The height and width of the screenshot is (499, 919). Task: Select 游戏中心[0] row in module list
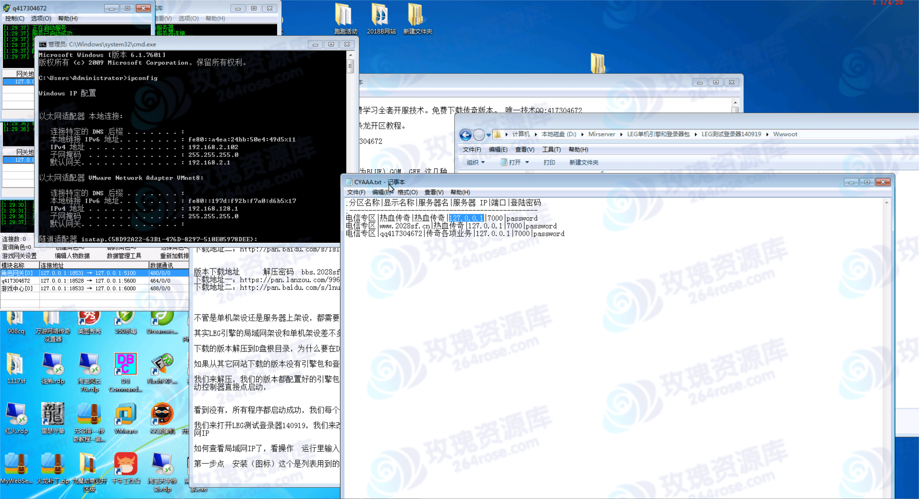[94, 289]
